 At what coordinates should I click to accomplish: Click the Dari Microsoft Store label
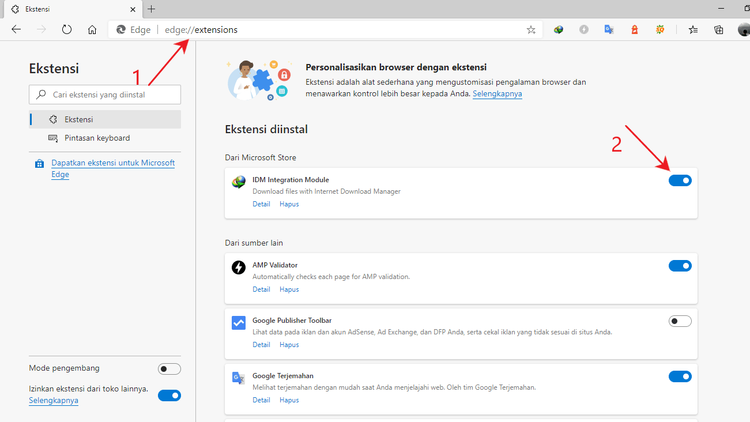261,157
